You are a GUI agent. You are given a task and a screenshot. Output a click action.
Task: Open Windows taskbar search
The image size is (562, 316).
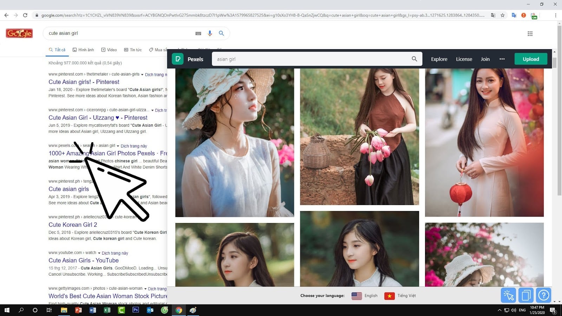(21, 310)
